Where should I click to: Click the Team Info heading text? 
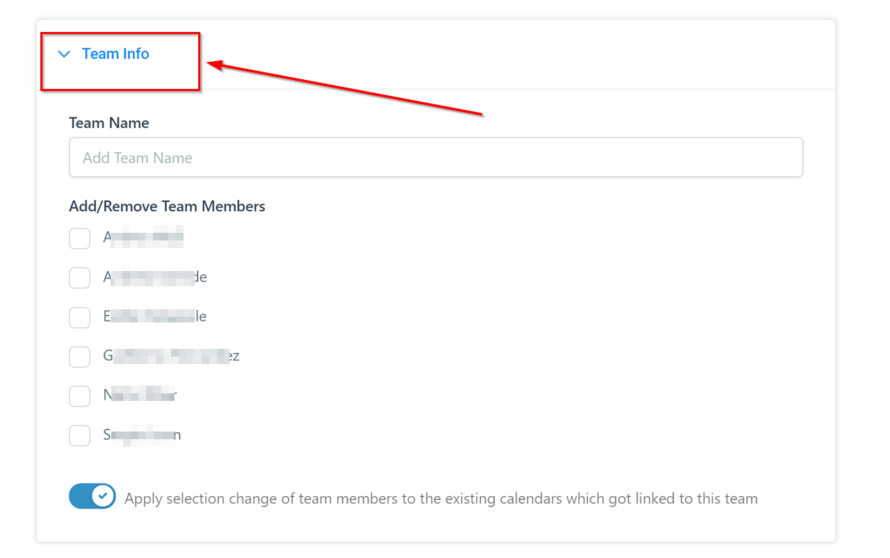coord(115,54)
